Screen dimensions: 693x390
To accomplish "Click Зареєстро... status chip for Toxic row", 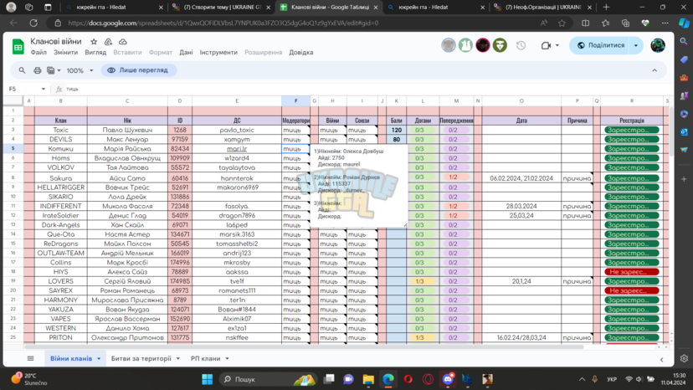I will [632, 130].
